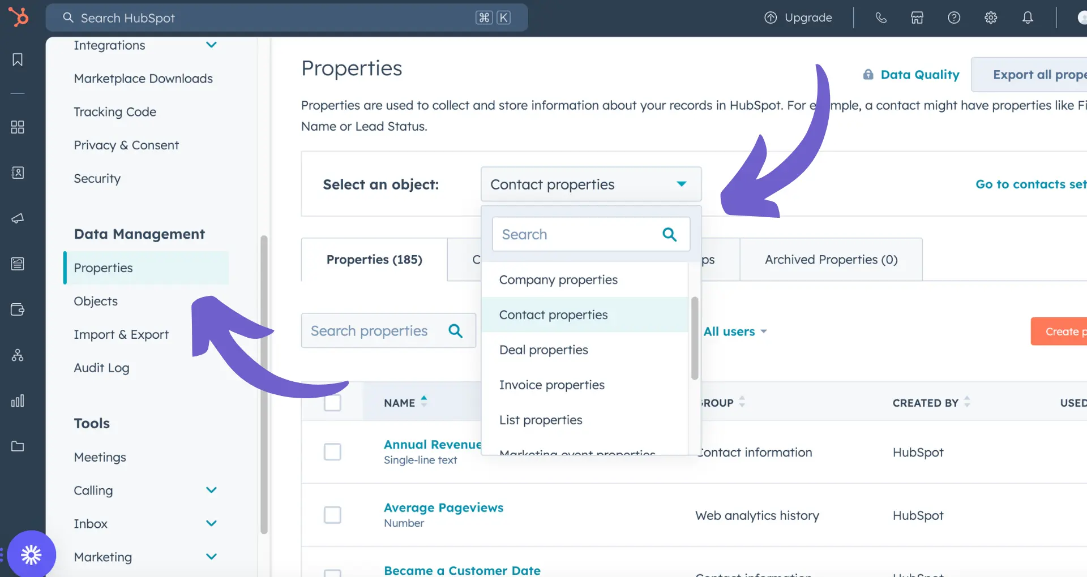Open the settings gear icon
Image resolution: width=1087 pixels, height=577 pixels.
(x=991, y=18)
